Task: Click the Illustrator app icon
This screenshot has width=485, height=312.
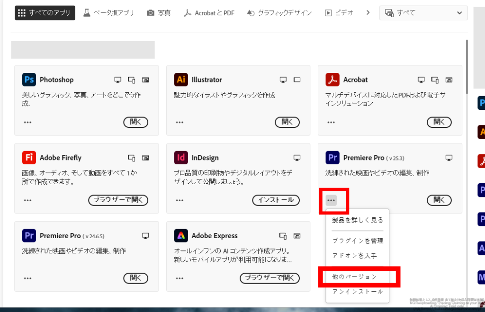Action: click(180, 80)
